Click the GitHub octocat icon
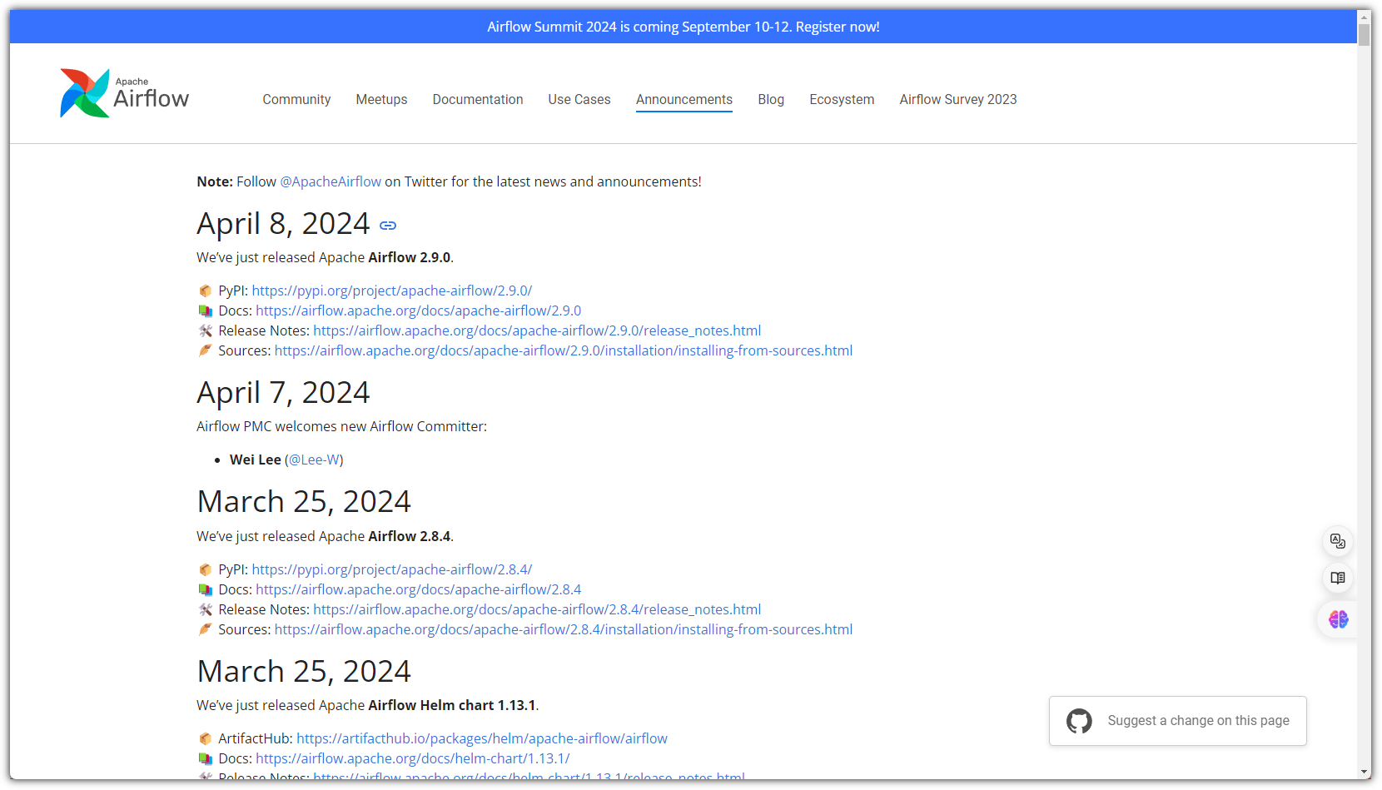The height and width of the screenshot is (790, 1382). point(1079,721)
